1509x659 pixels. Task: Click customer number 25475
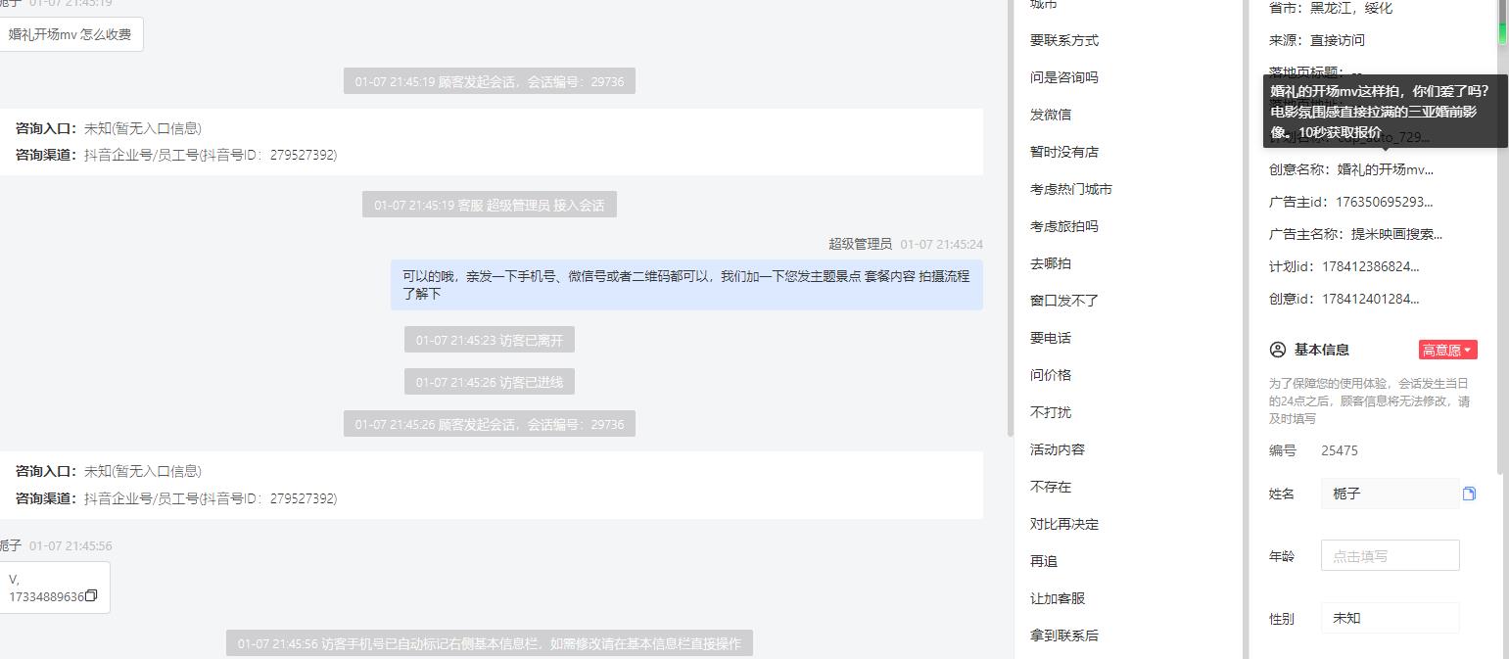click(x=1340, y=450)
